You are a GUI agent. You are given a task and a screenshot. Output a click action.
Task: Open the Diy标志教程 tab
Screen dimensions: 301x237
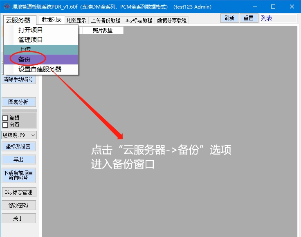click(x=139, y=20)
